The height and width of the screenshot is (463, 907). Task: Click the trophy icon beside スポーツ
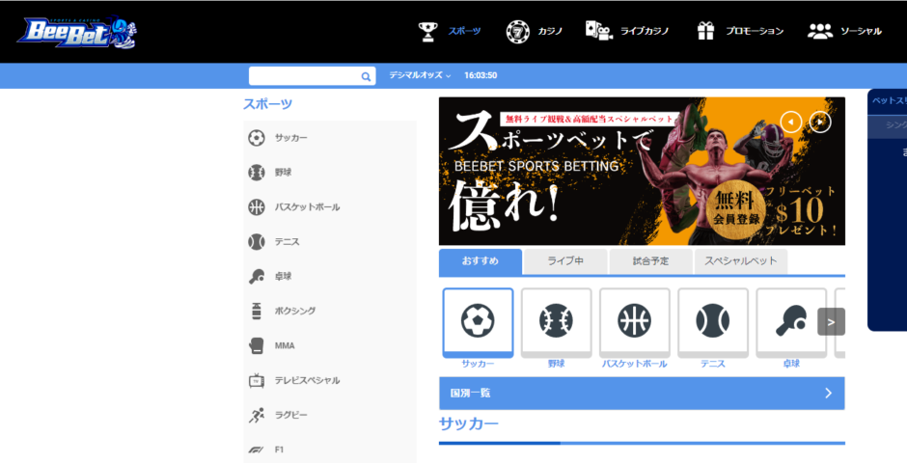click(x=428, y=32)
